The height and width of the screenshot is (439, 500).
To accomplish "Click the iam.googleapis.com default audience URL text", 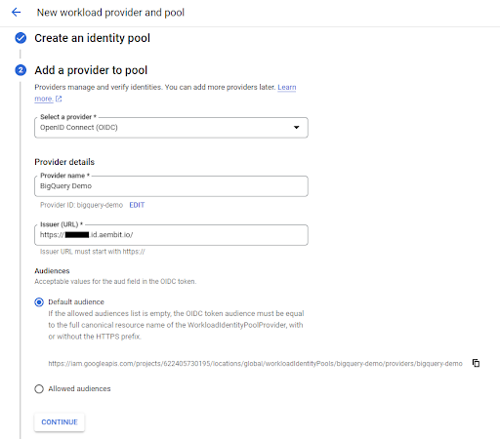I will click(255, 363).
